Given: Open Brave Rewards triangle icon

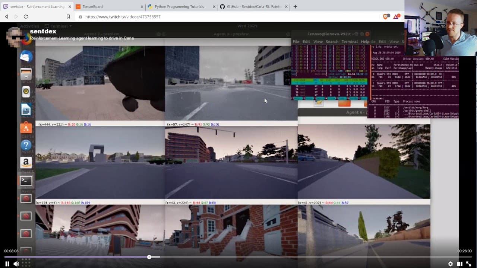Looking at the screenshot, I should [397, 16].
